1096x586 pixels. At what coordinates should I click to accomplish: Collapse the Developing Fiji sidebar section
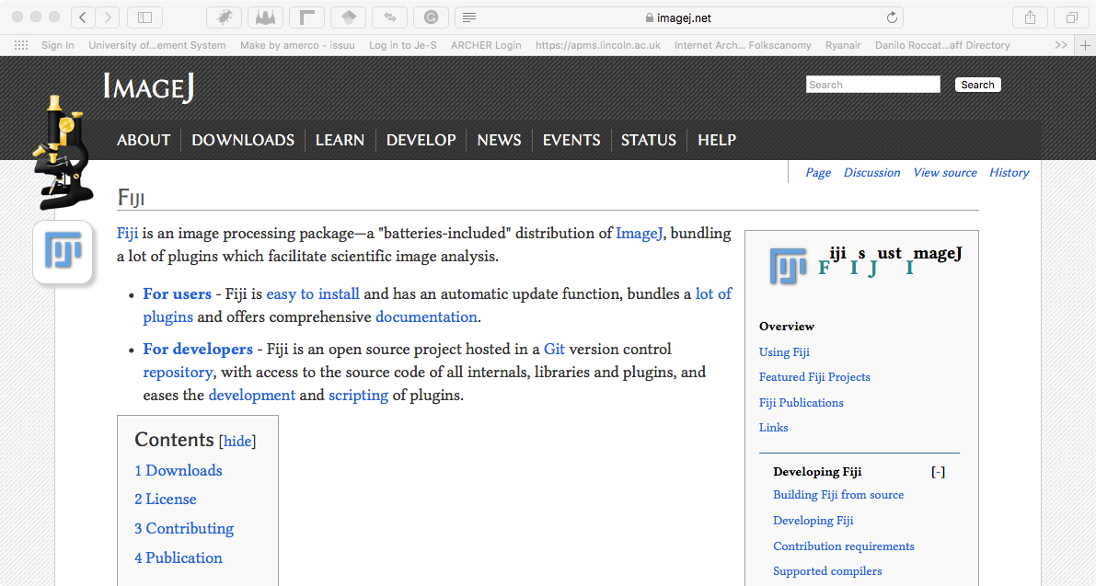click(938, 472)
